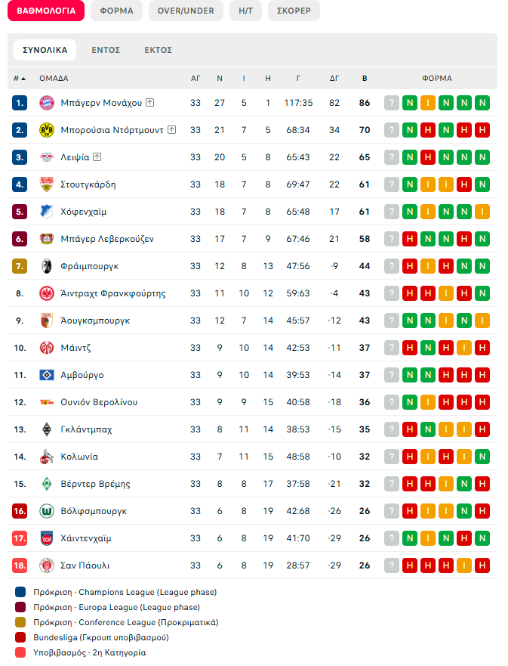The width and height of the screenshot is (508, 666).
Task: Click the Köln goat logo
Action: point(47,457)
